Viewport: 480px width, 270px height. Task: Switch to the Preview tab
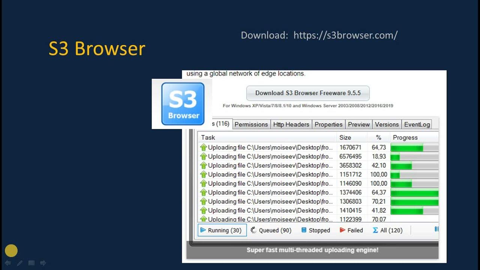(359, 124)
